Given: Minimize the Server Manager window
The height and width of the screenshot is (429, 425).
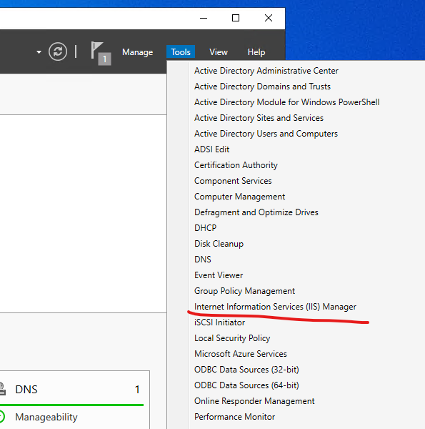Looking at the screenshot, I should [x=204, y=19].
